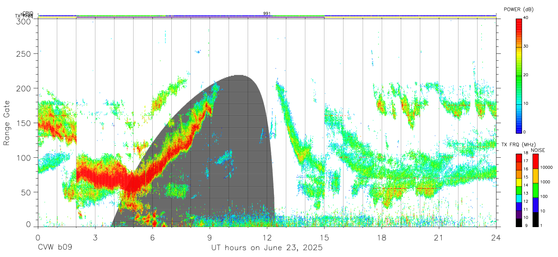
Task: Click the 10000 label on NOISE scale
Action: pyautogui.click(x=546, y=167)
